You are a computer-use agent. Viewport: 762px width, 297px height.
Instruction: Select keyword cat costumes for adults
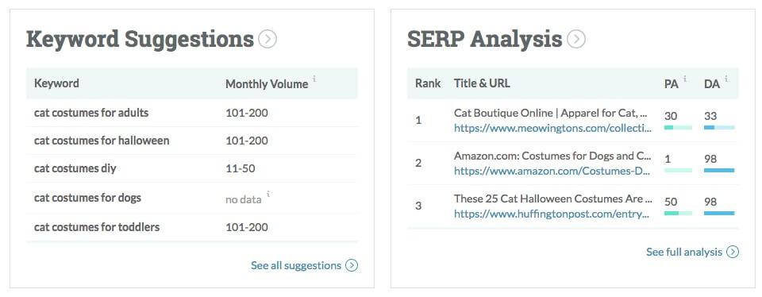click(91, 113)
